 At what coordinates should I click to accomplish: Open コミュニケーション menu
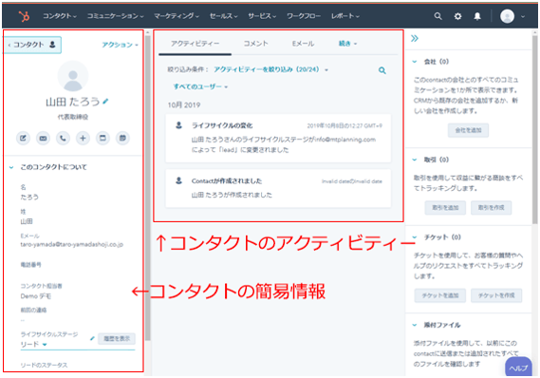click(x=115, y=16)
